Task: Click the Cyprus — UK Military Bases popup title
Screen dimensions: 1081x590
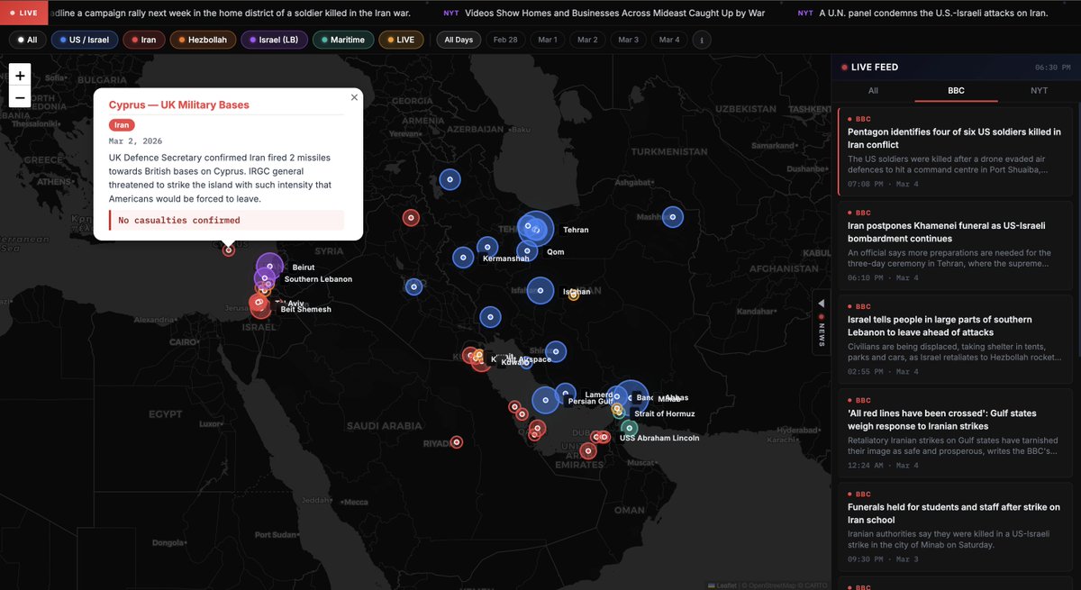Action: 179,104
